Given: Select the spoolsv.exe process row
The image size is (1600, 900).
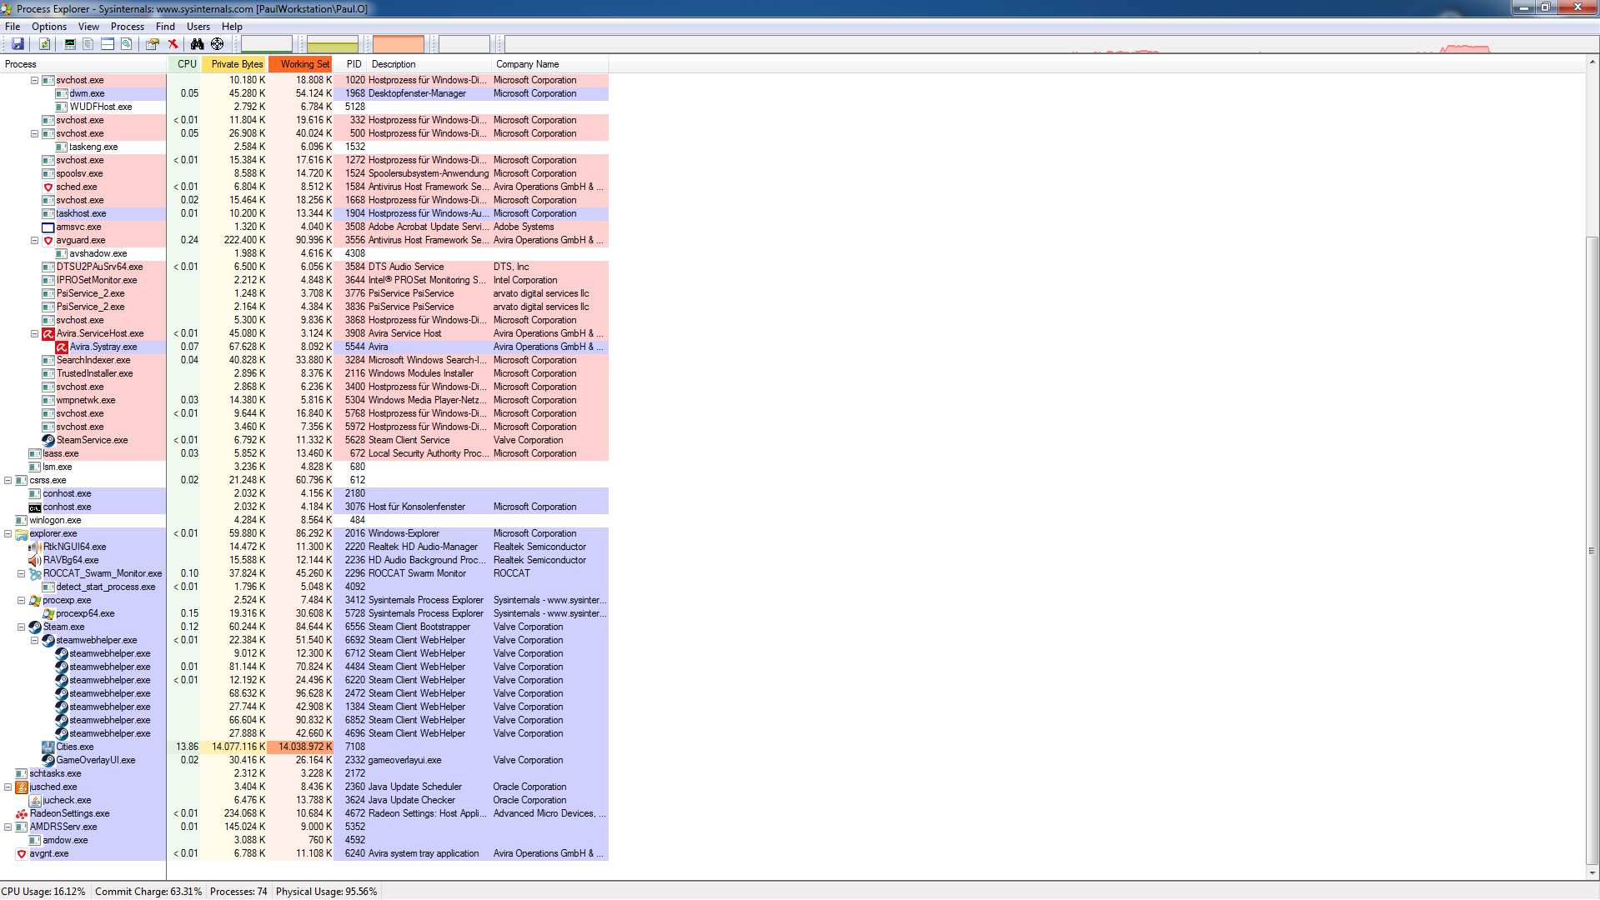Looking at the screenshot, I should tap(304, 173).
